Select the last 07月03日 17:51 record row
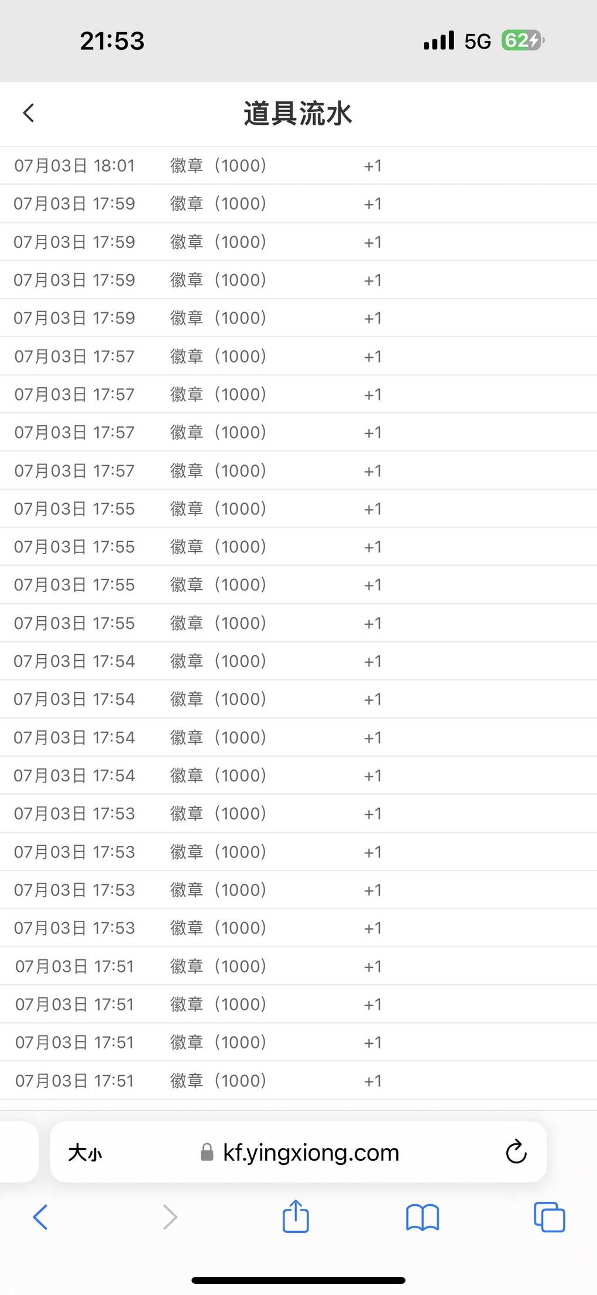 coord(298,1081)
